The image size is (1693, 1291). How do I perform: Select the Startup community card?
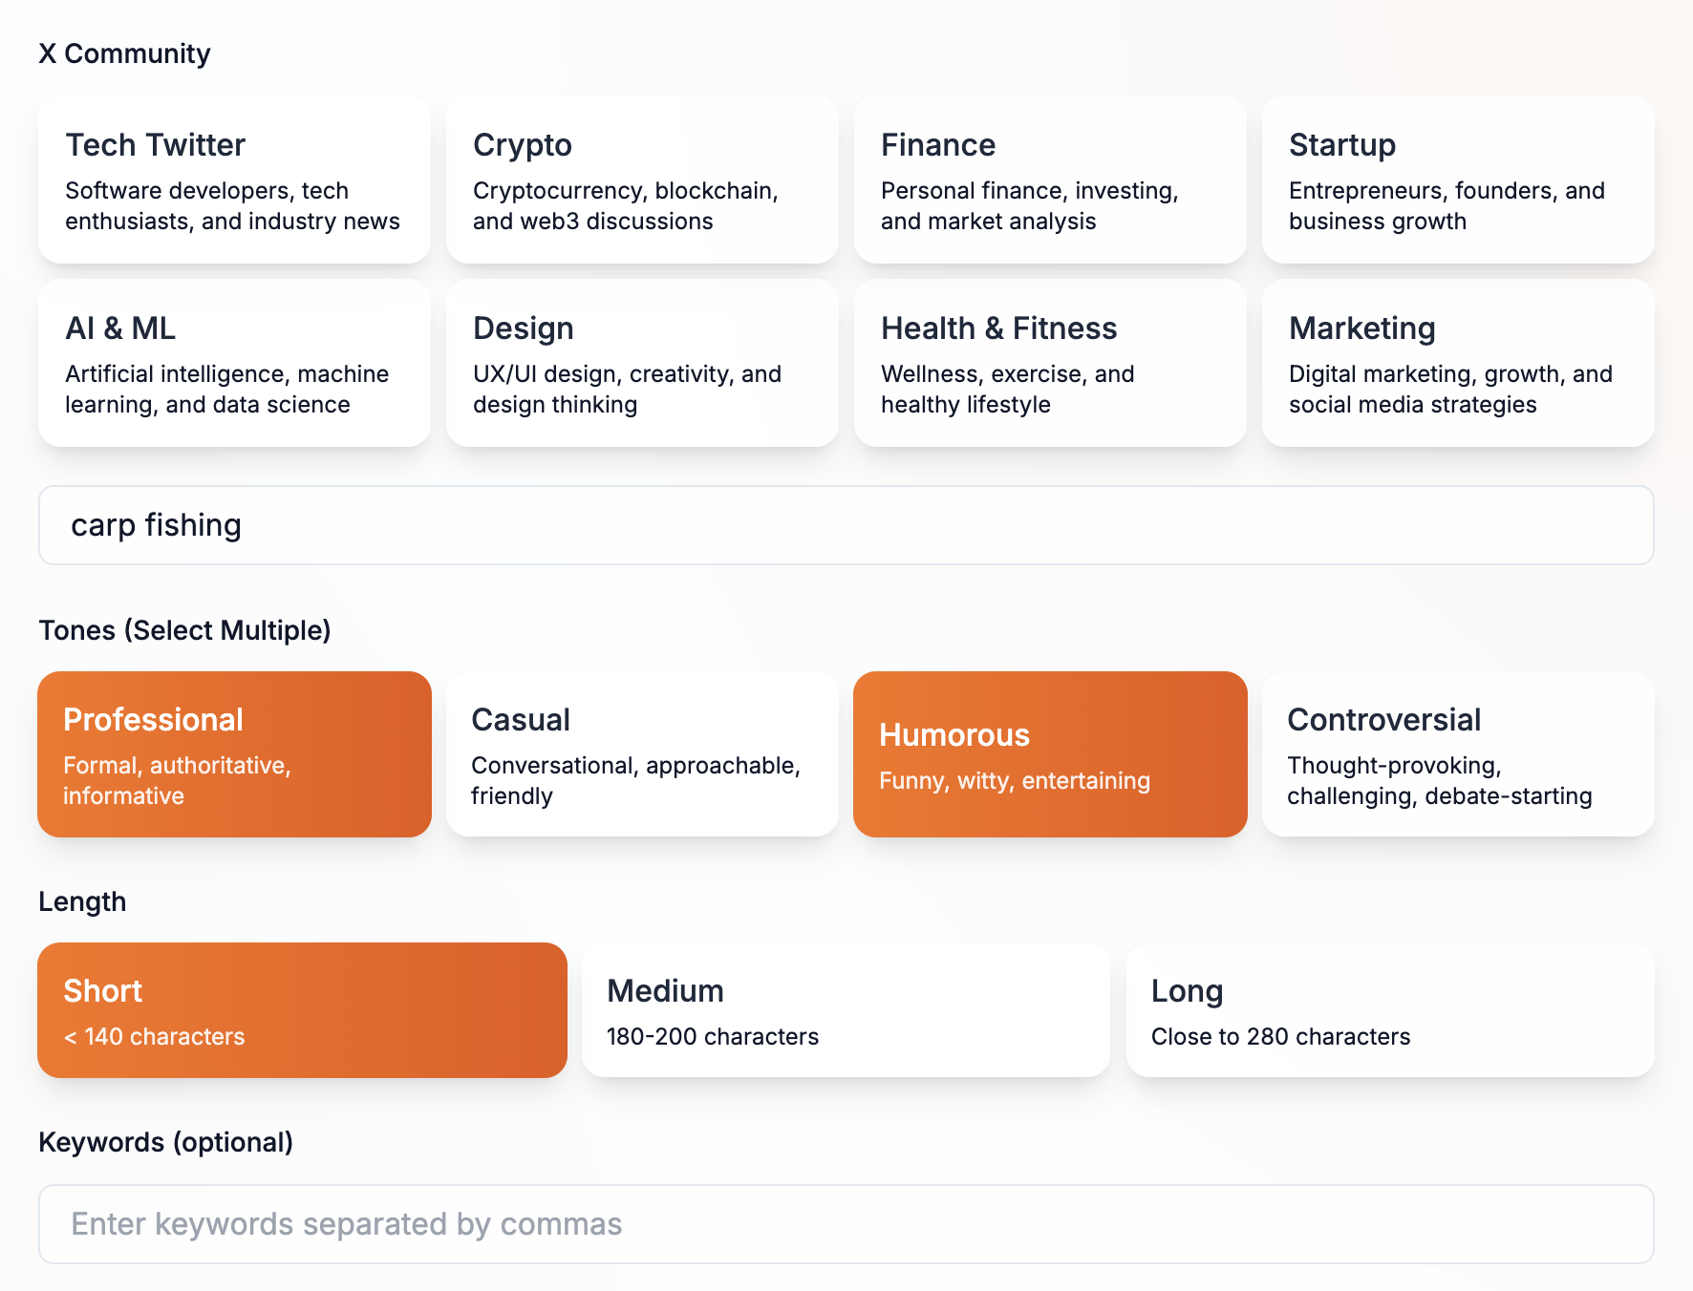click(x=1458, y=180)
